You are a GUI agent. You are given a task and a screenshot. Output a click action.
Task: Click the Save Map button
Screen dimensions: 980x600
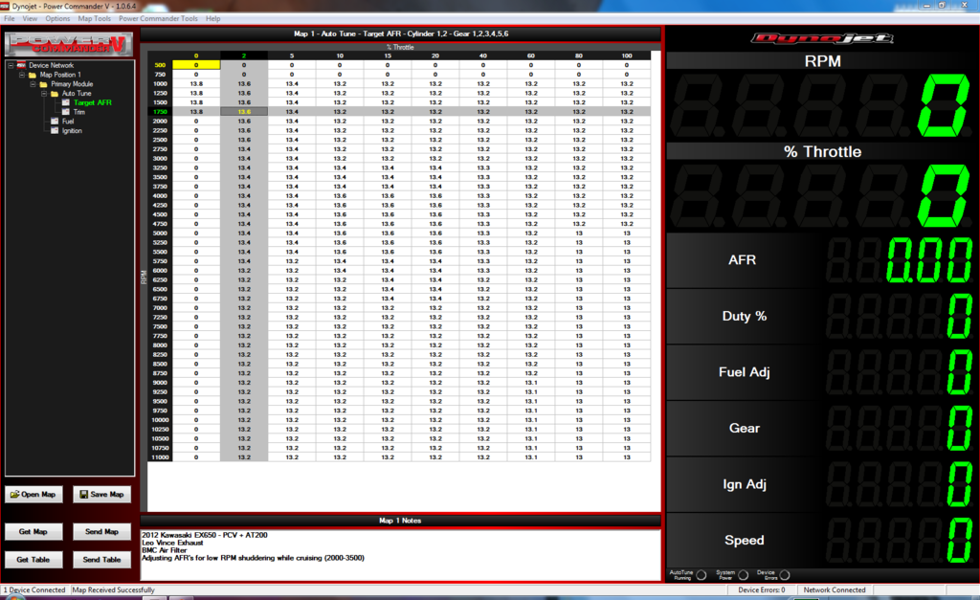101,495
